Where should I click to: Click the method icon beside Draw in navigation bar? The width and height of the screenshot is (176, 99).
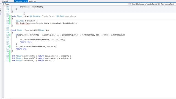pos(130,4)
